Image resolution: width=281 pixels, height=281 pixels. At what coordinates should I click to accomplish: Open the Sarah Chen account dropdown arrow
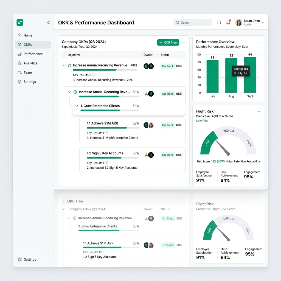(x=263, y=23)
